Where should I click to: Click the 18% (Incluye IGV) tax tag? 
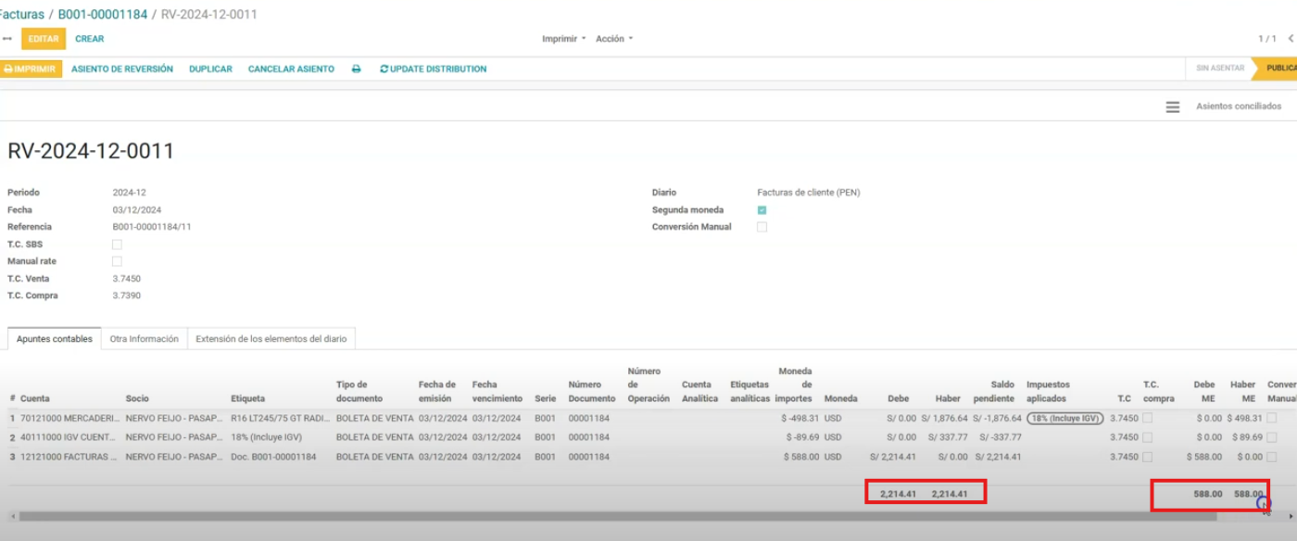point(1065,418)
